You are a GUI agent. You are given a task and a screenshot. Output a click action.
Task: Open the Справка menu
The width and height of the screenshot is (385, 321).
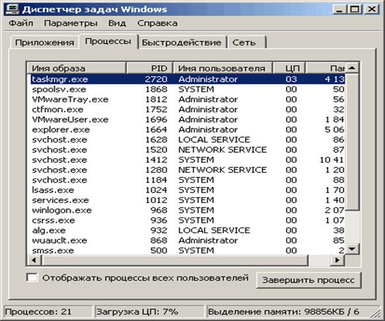coord(157,23)
